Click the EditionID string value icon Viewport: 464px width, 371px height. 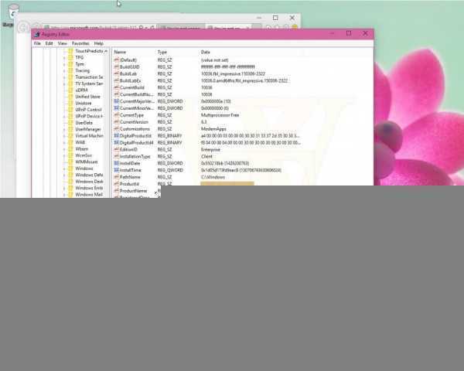pyautogui.click(x=117, y=149)
